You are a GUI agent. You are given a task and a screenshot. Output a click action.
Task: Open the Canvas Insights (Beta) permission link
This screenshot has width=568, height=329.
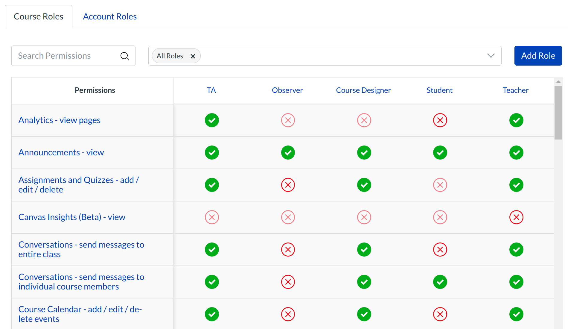click(x=72, y=217)
